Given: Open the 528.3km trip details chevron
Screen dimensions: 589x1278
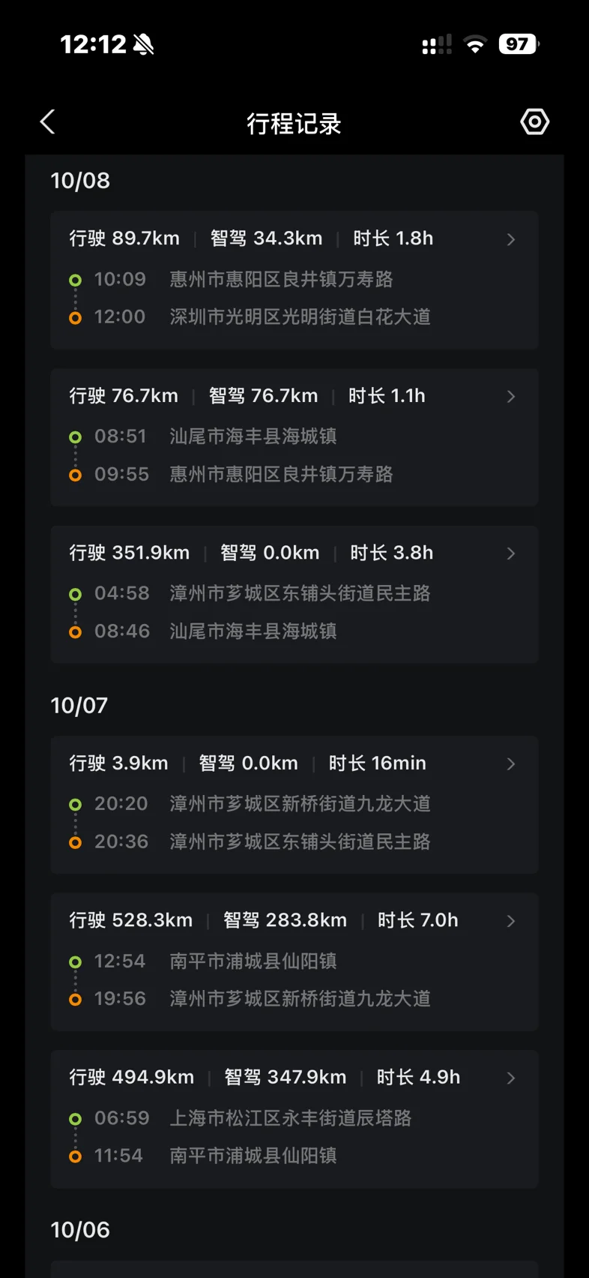Looking at the screenshot, I should point(511,921).
